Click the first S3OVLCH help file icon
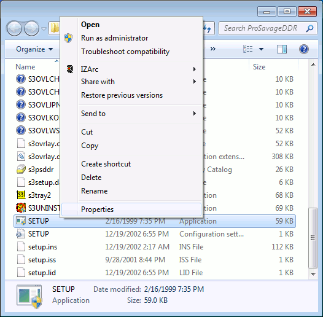This screenshot has height=317, width=323. tap(21, 79)
